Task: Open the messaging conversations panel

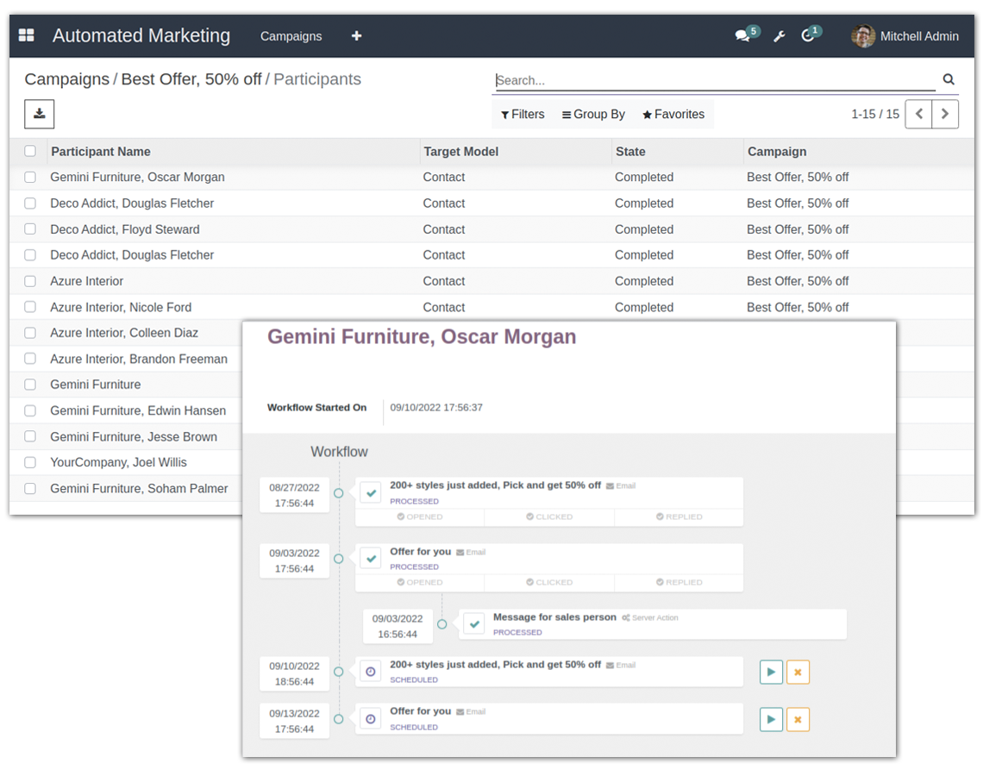Action: point(742,34)
